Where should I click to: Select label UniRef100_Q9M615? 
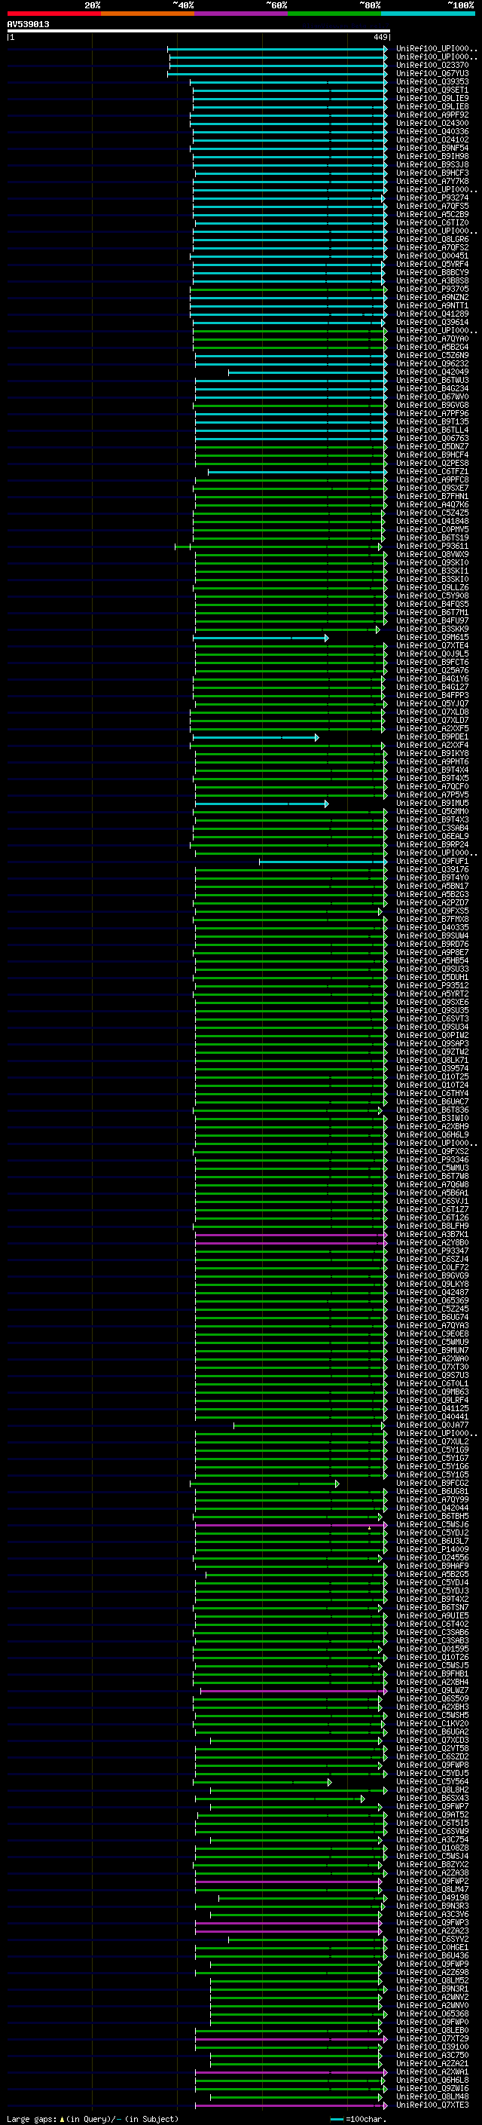432,638
